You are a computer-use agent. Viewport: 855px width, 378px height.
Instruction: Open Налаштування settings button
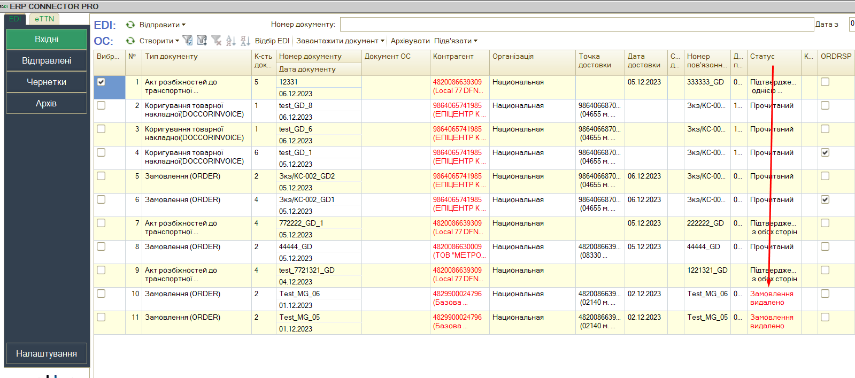pyautogui.click(x=47, y=353)
